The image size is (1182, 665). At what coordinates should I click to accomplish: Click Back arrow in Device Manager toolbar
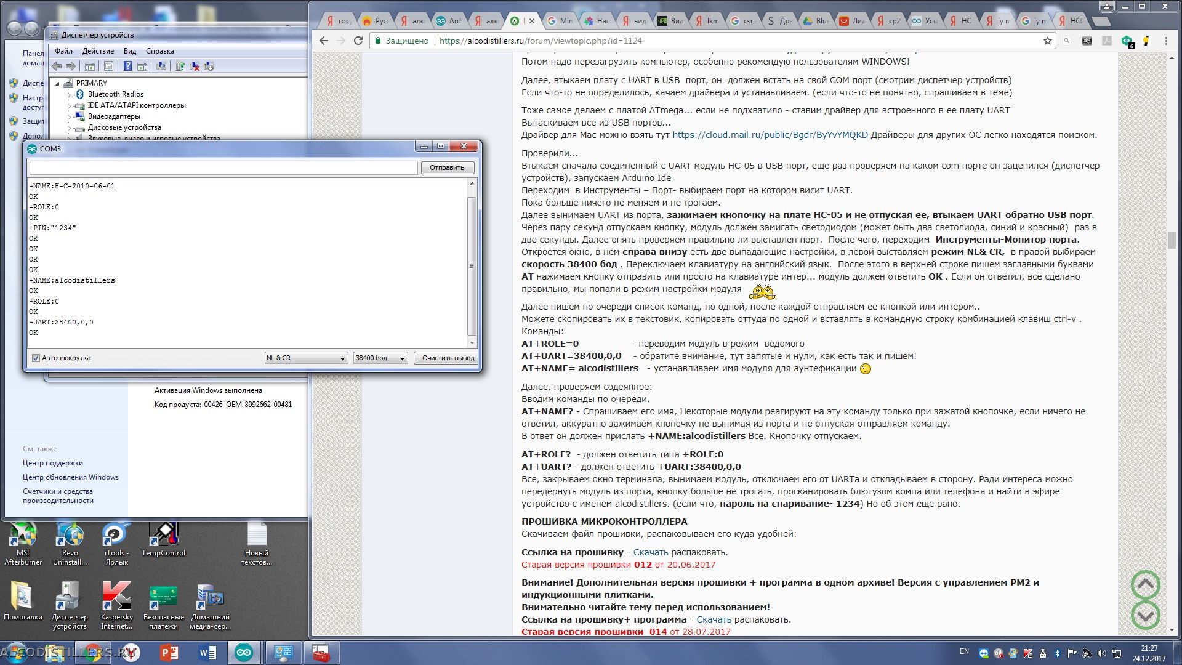pyautogui.click(x=57, y=66)
